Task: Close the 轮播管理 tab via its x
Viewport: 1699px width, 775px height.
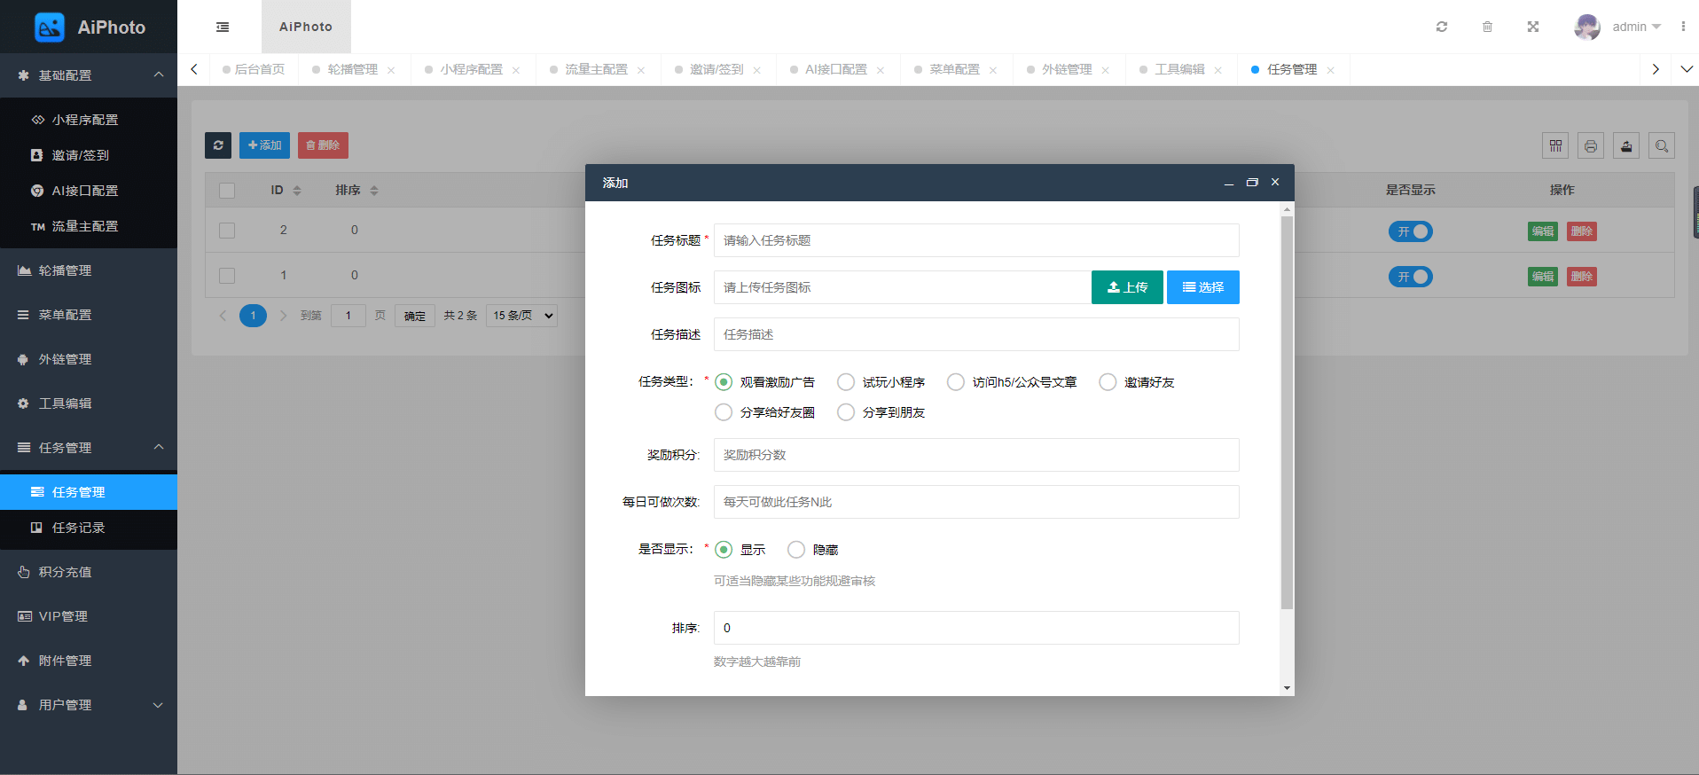Action: tap(391, 70)
